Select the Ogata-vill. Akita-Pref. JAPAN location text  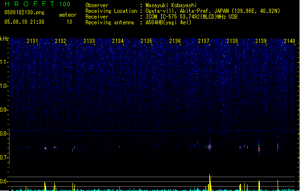[213, 11]
